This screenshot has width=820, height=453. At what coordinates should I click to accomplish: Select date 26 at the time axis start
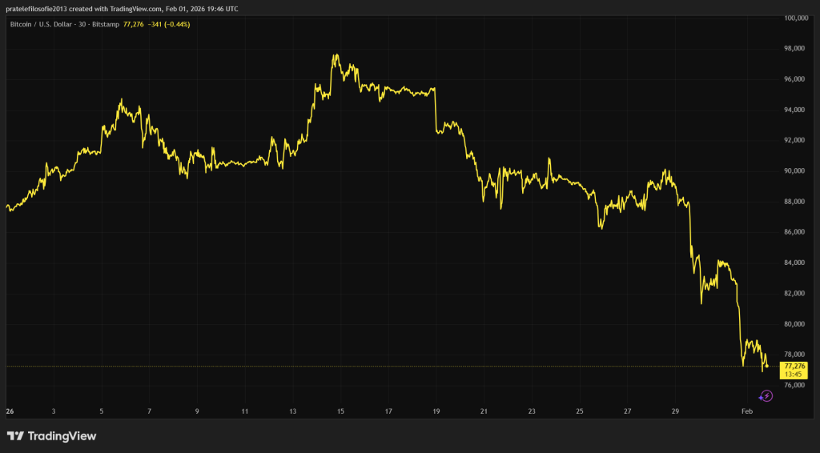coord(9,411)
